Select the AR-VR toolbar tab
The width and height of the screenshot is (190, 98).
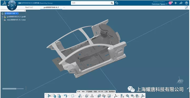tap(101, 92)
